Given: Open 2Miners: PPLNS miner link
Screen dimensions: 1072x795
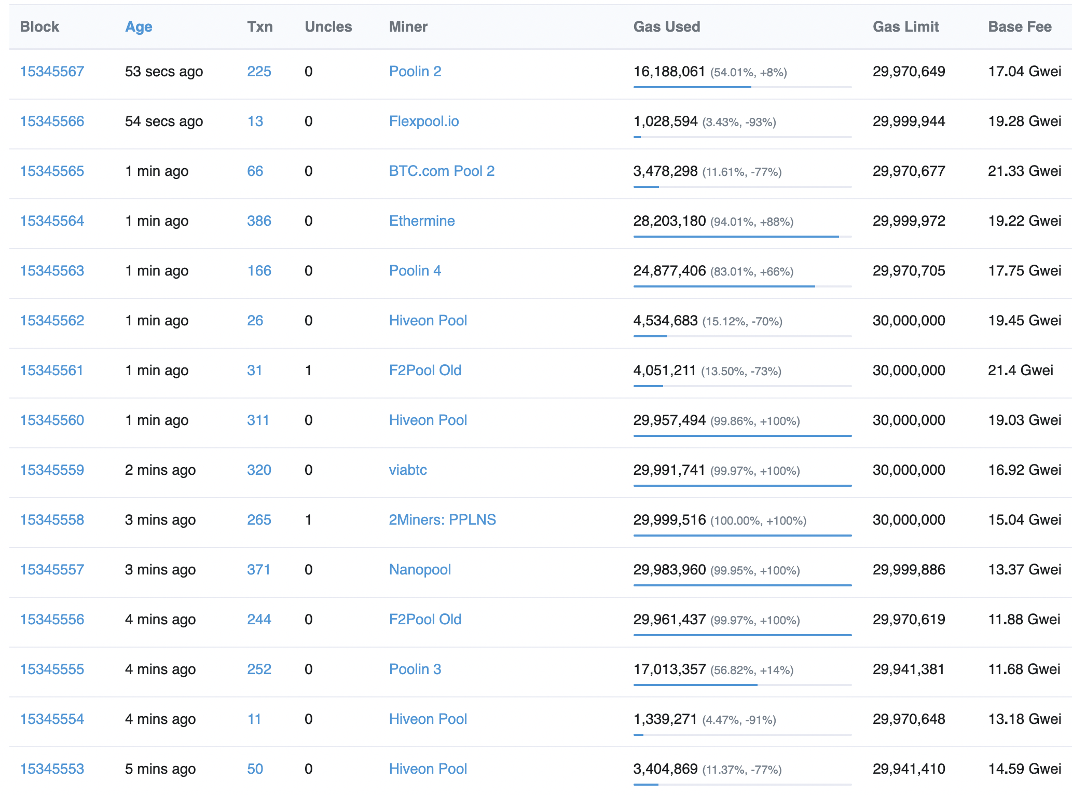Looking at the screenshot, I should (442, 520).
